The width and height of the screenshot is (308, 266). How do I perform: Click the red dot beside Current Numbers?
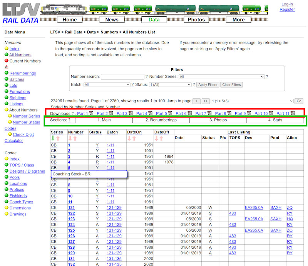(6, 61)
